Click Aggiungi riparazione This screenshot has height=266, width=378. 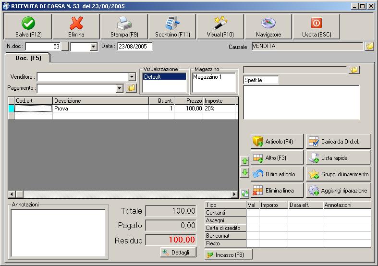(x=339, y=191)
